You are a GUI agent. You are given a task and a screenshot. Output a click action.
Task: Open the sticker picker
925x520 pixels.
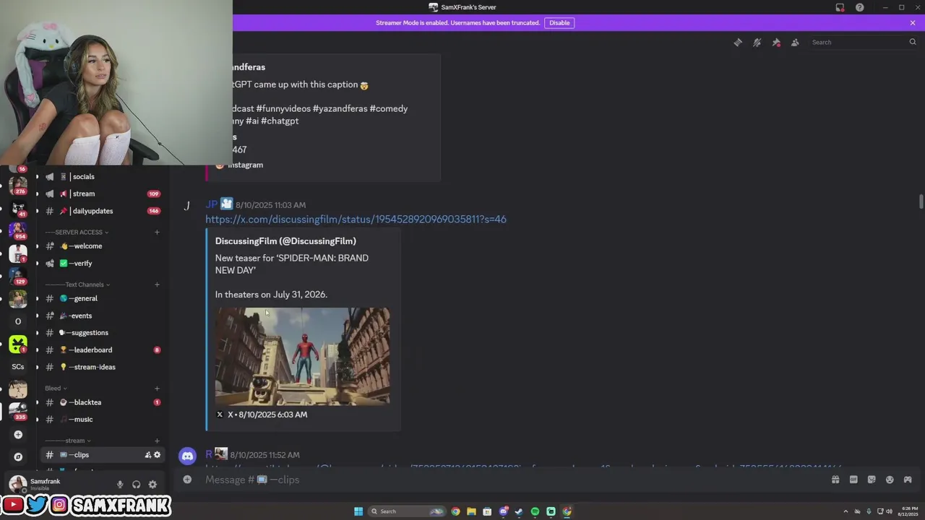coord(872,480)
